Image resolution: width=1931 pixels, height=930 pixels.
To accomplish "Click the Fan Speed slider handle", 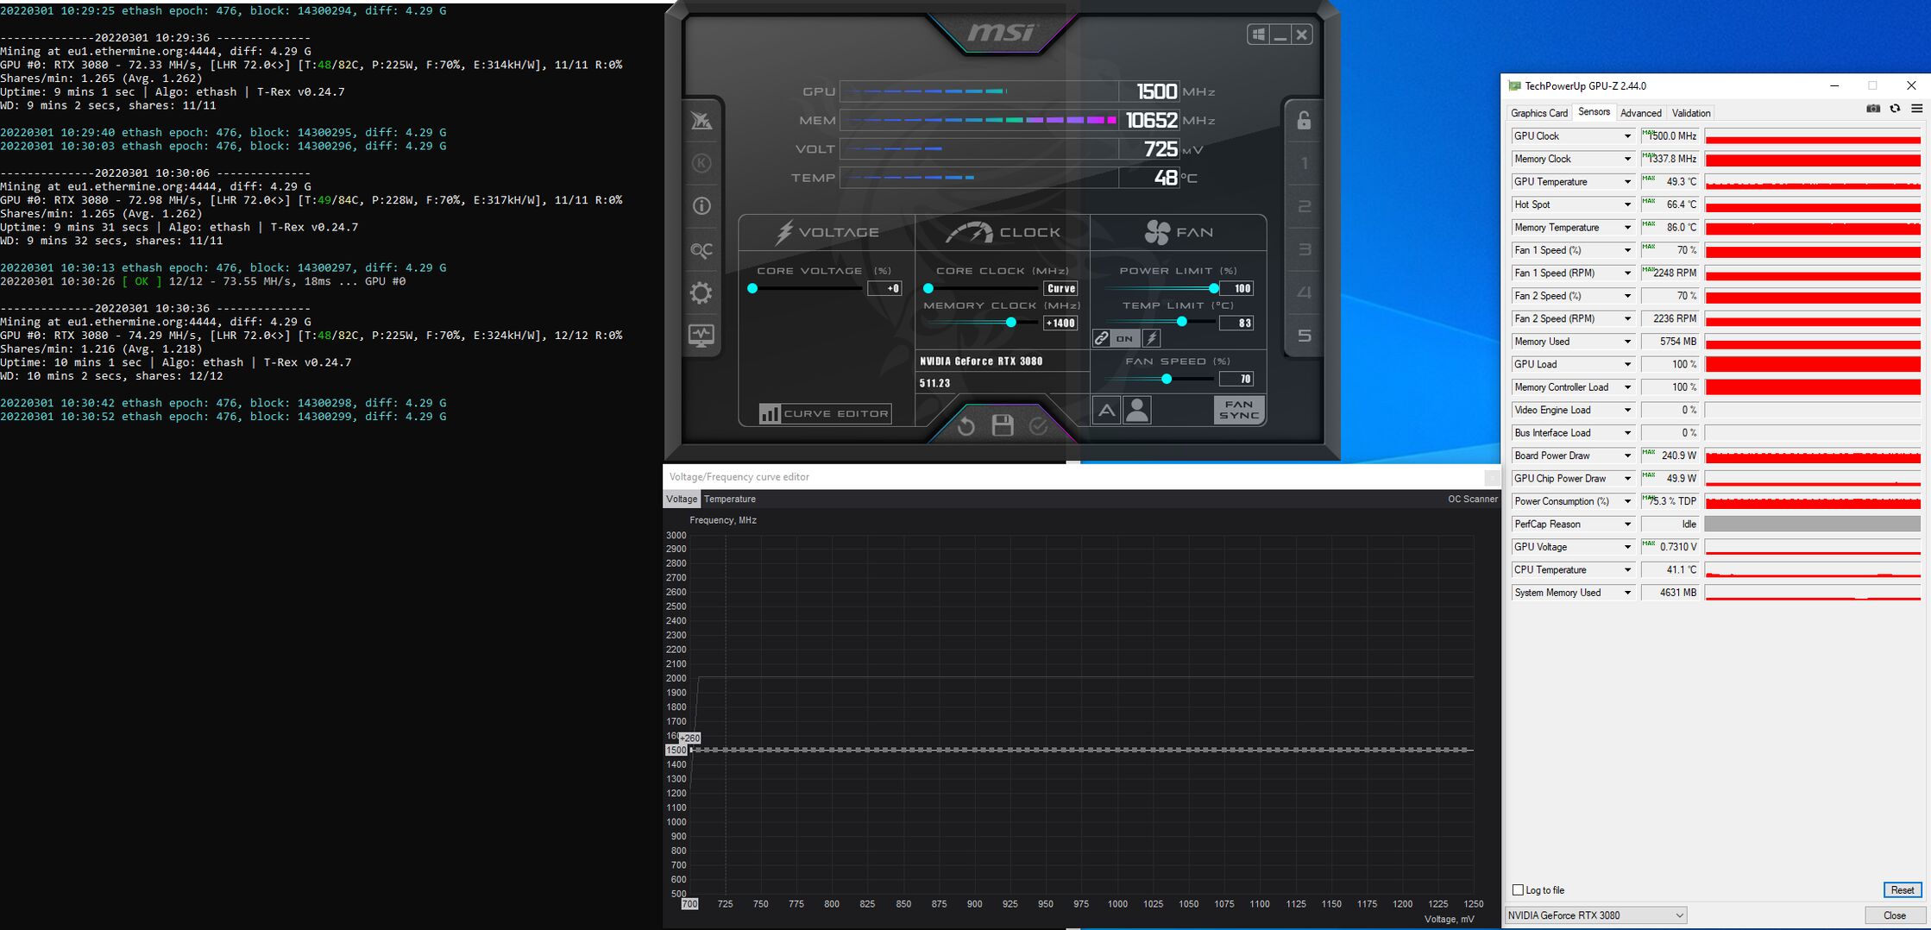I will 1167,379.
